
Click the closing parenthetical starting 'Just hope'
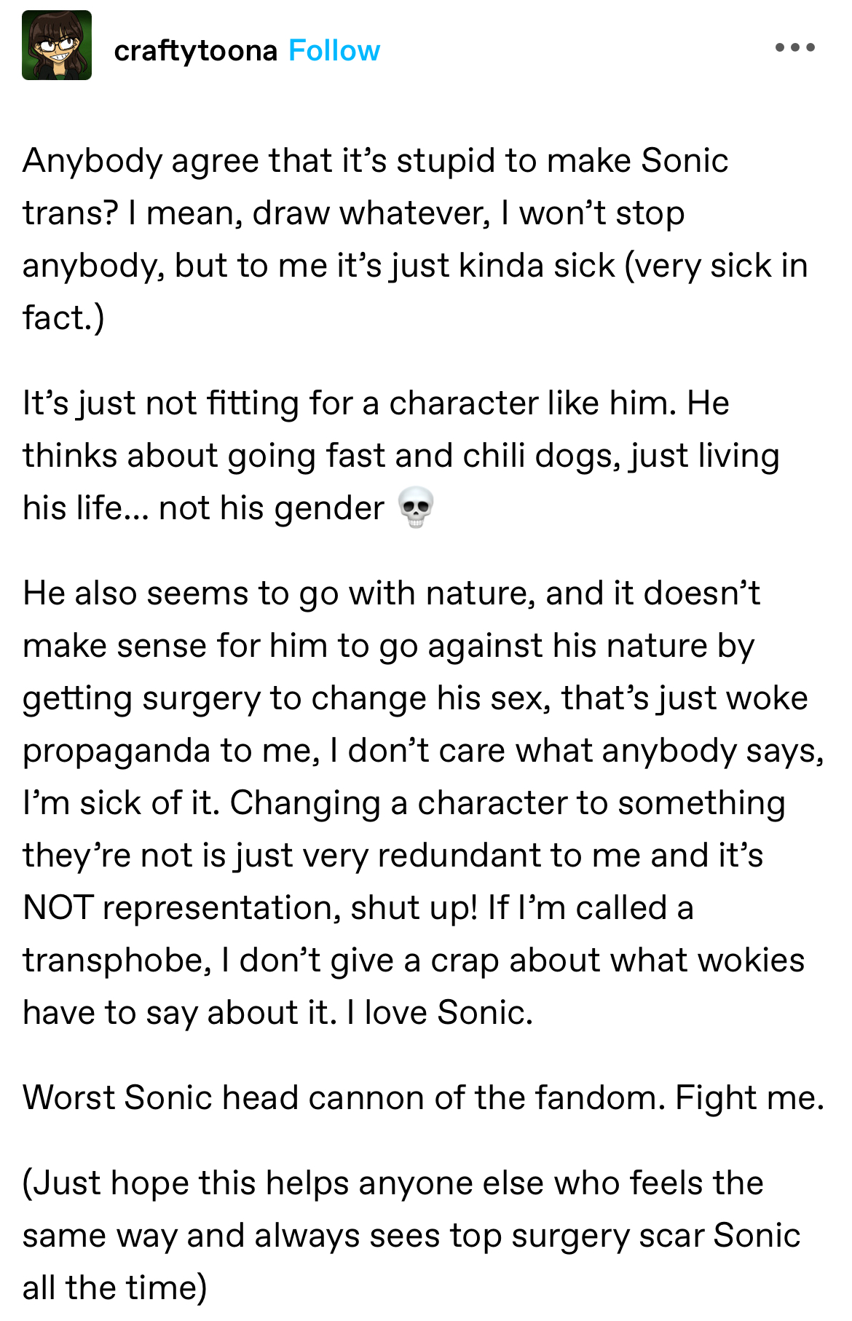(x=411, y=1235)
